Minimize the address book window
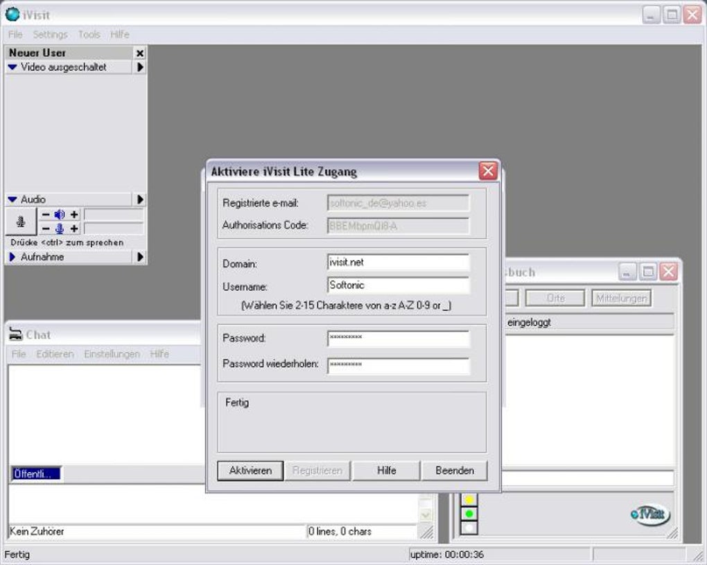 [x=627, y=272]
